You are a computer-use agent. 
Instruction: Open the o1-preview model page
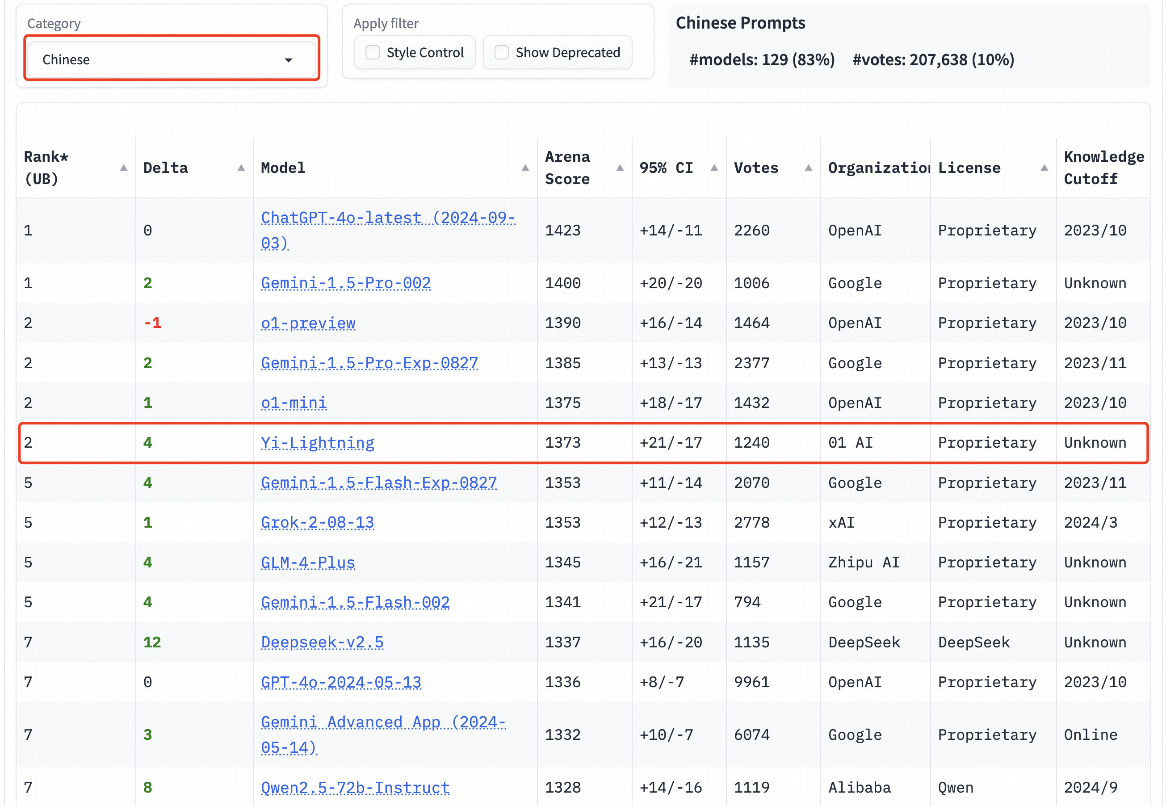(x=307, y=323)
